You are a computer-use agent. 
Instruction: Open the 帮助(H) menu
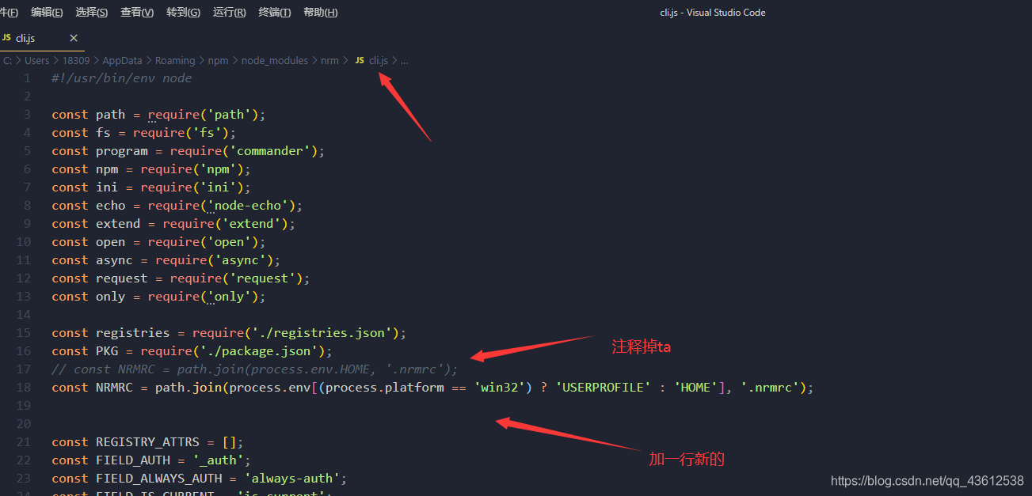[320, 12]
